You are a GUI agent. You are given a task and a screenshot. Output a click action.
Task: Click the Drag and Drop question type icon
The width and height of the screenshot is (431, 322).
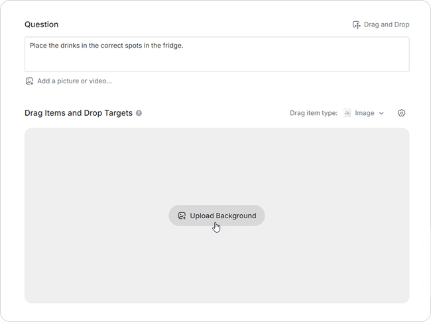(x=356, y=24)
